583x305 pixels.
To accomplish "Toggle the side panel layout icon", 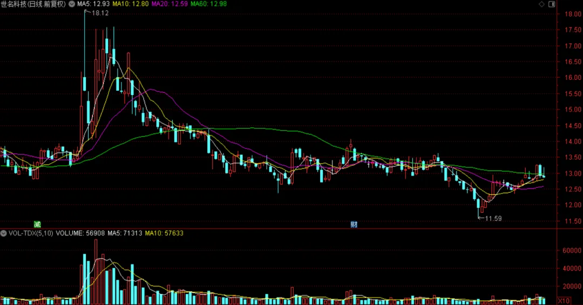I will pos(552,4).
